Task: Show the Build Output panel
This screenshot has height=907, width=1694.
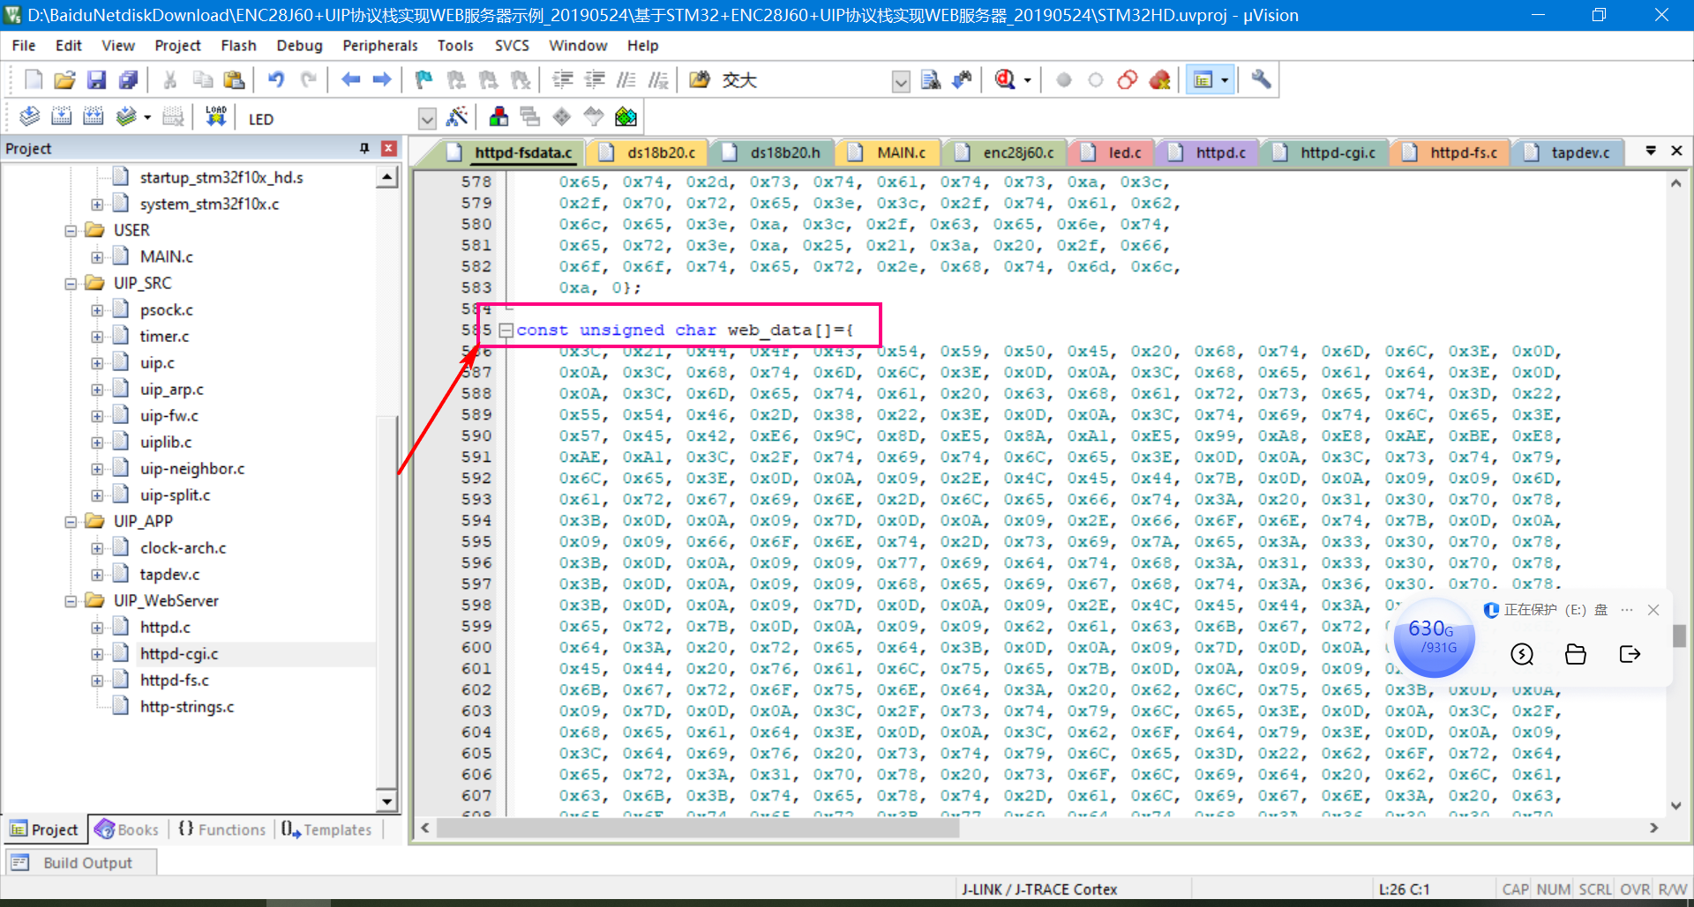Action: point(79,862)
